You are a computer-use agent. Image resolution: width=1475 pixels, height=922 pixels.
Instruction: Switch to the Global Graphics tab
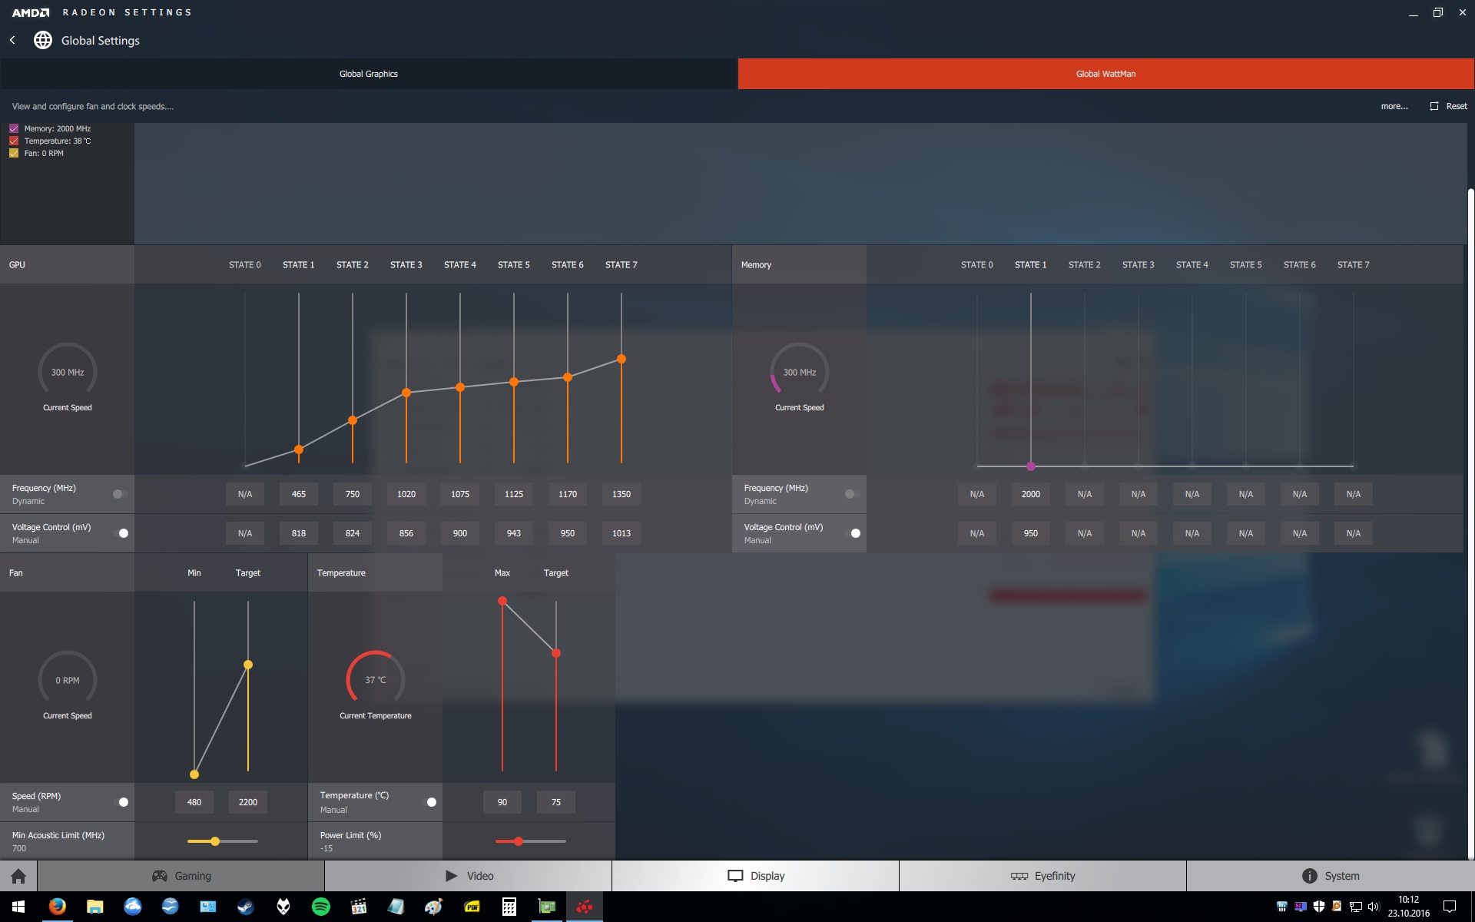(x=369, y=74)
